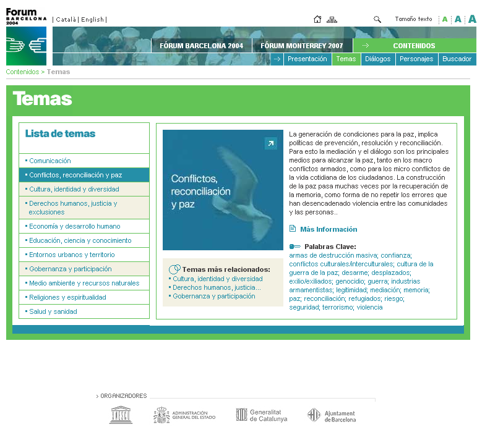This screenshot has height=448, width=477.
Task: Select the CONTENIDOS menu item
Action: 414,46
